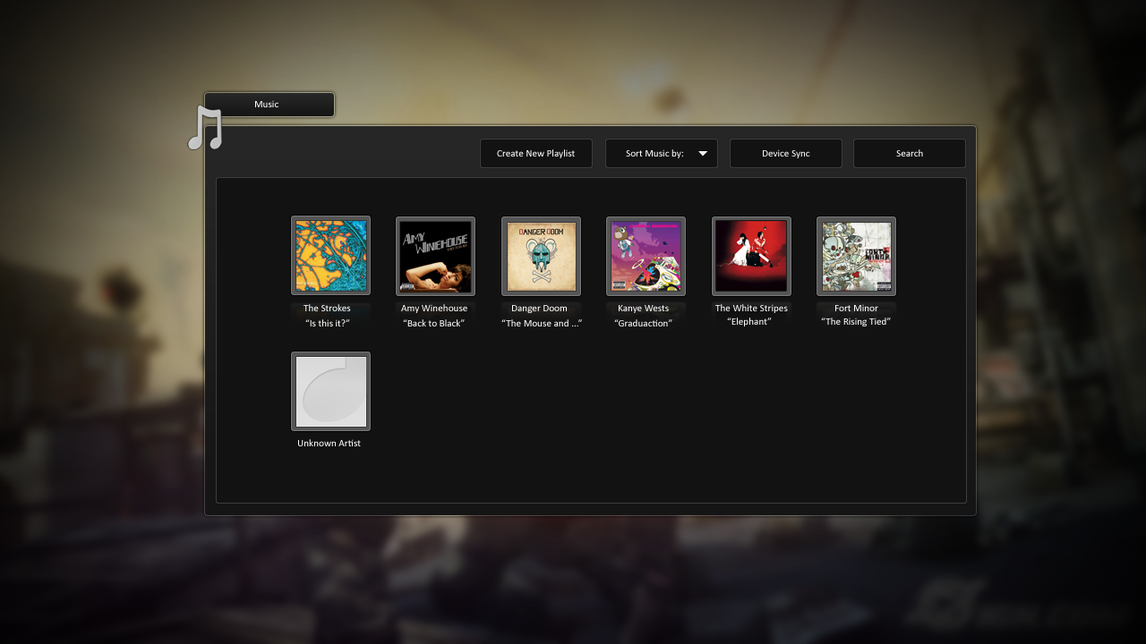1146x644 pixels.
Task: Open the Unknown Artist placeholder cover
Action: click(x=330, y=391)
